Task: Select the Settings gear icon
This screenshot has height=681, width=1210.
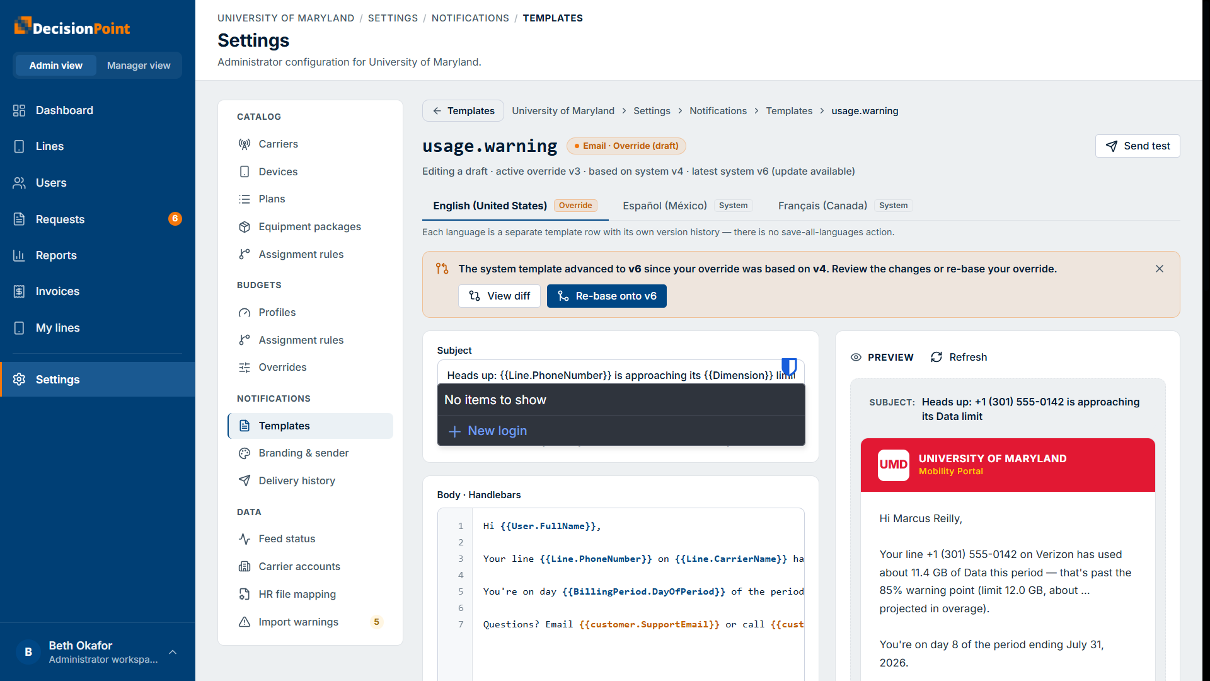Action: (x=19, y=380)
